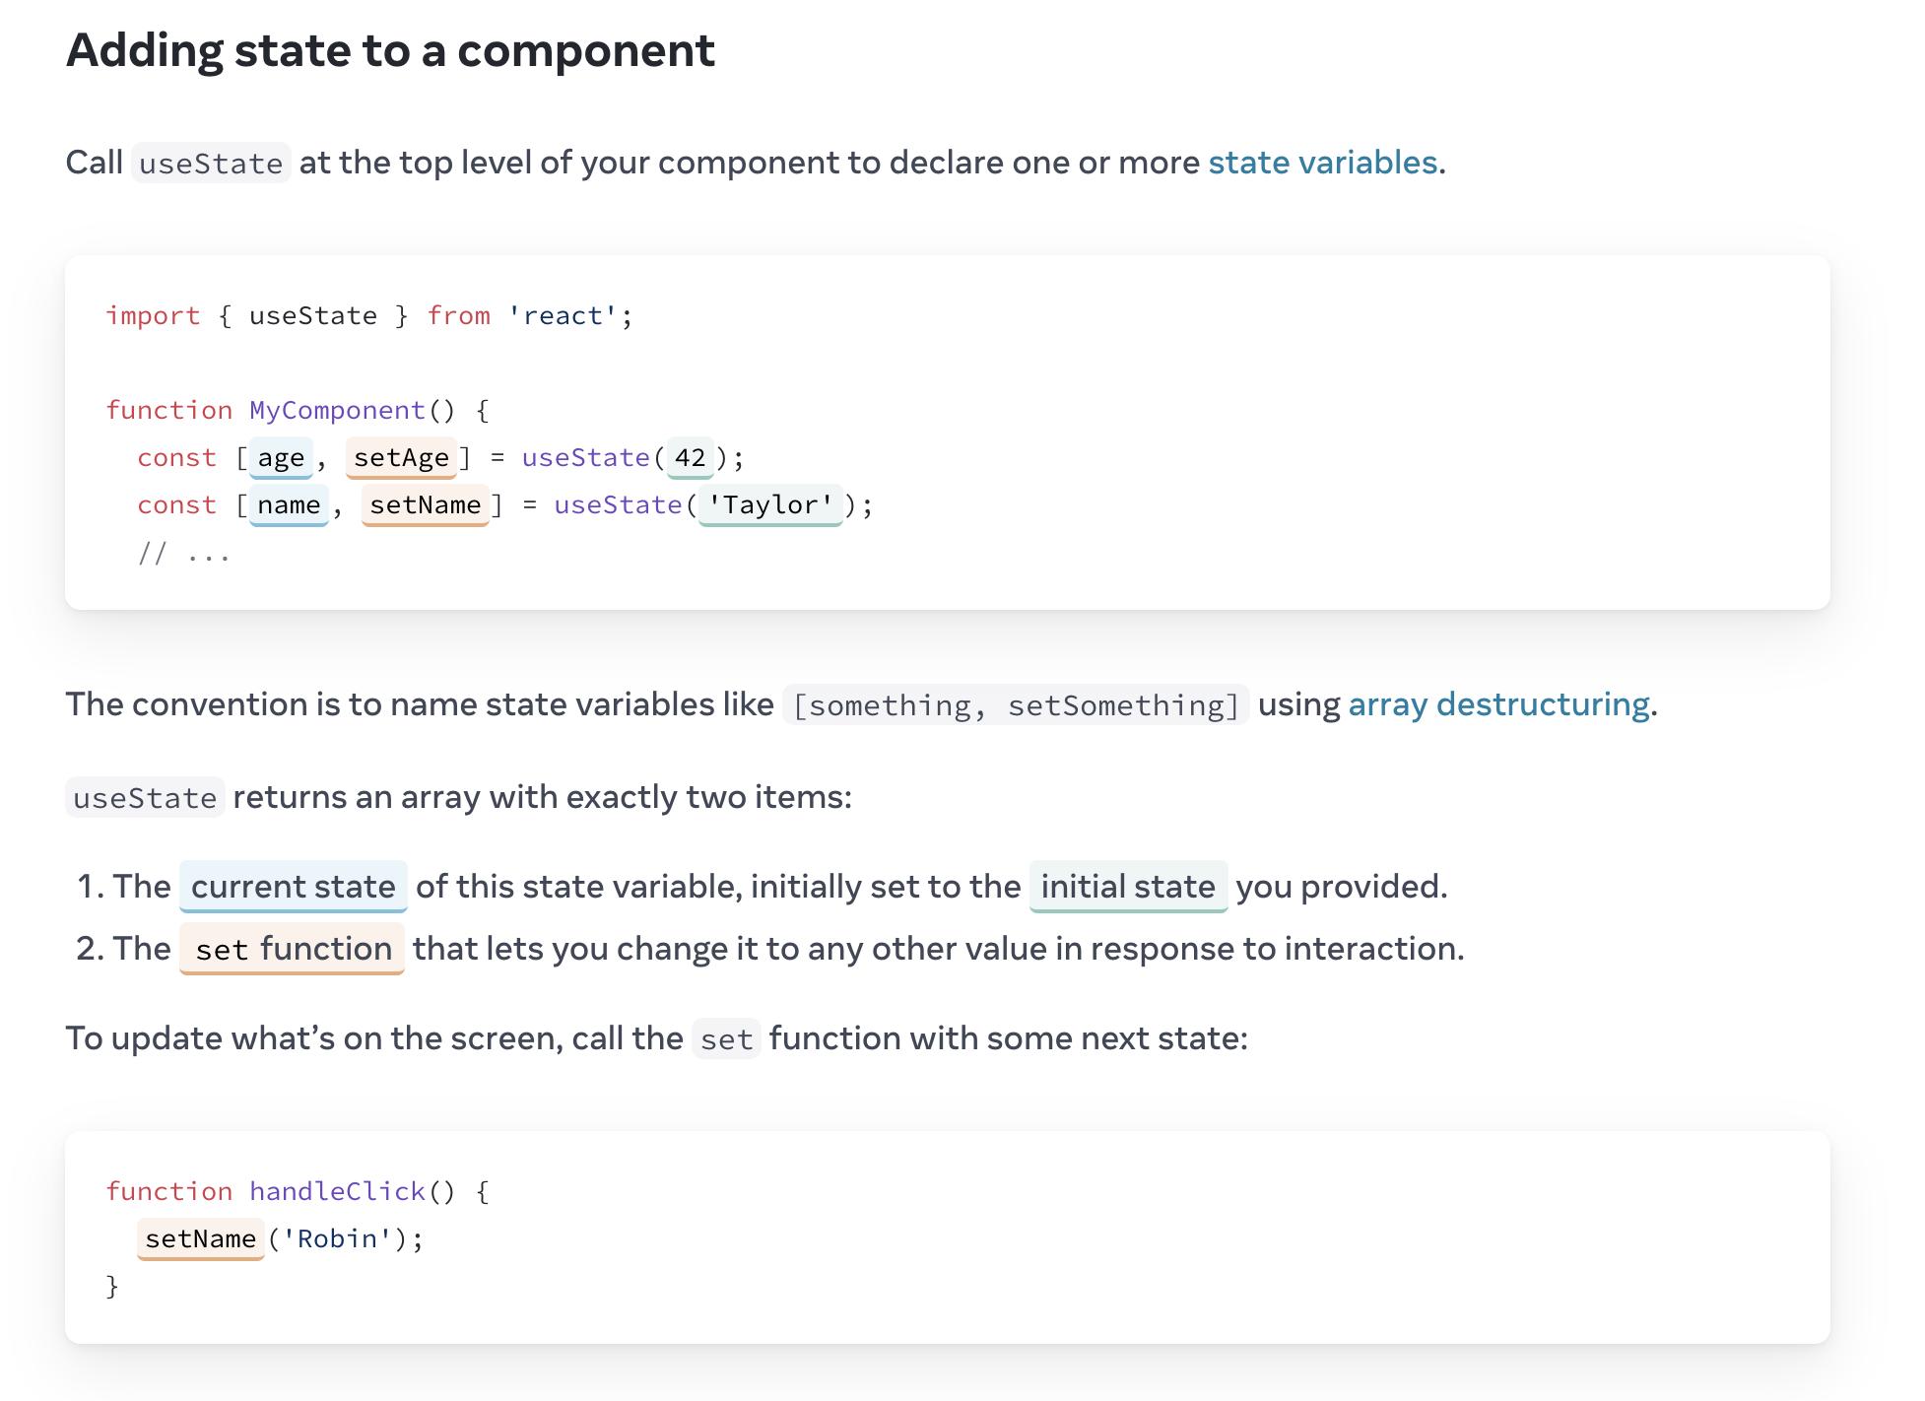The width and height of the screenshot is (1925, 1401).
Task: Click the 'Robin' string in code
Action: coord(337,1238)
